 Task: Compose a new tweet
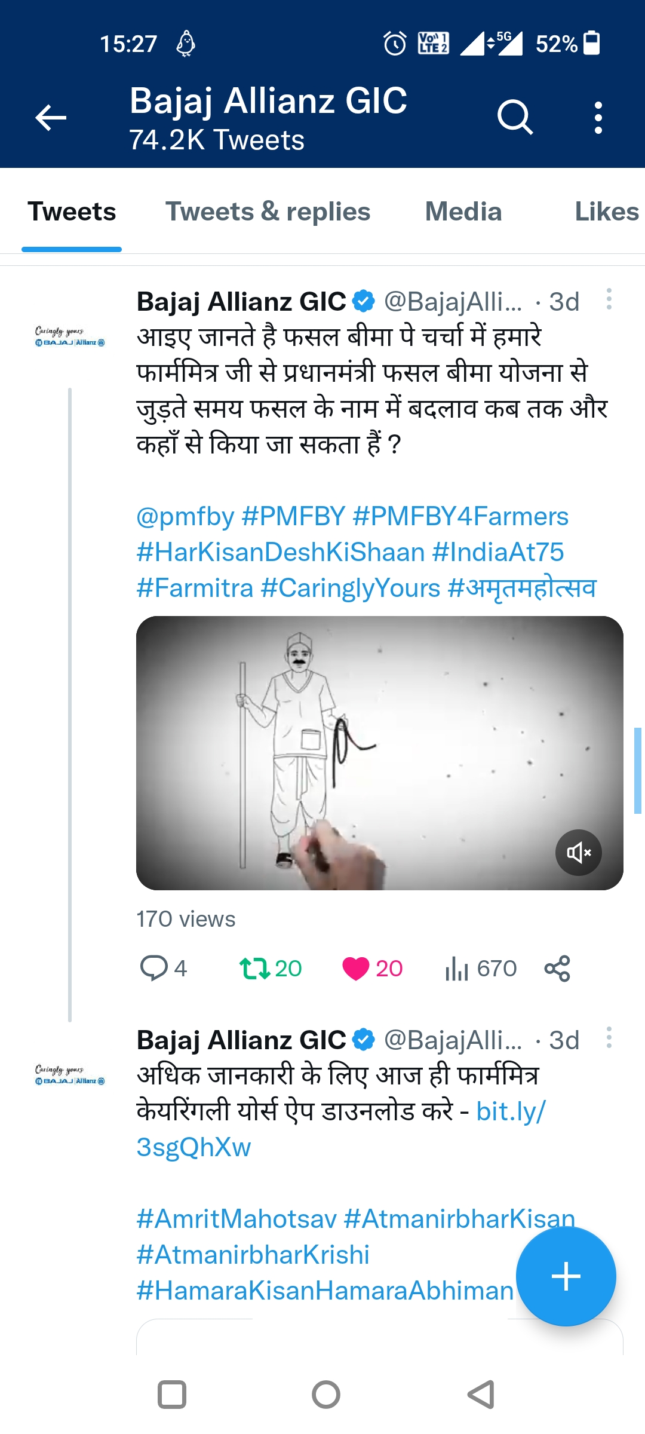point(566,1277)
